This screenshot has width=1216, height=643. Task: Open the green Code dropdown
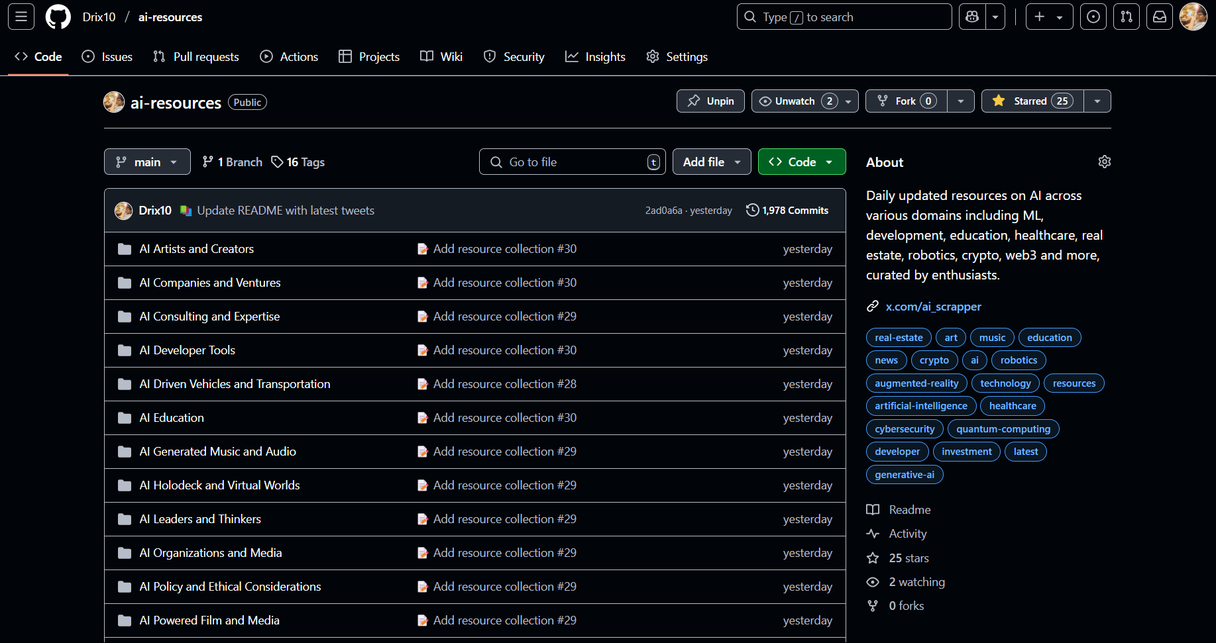(802, 162)
